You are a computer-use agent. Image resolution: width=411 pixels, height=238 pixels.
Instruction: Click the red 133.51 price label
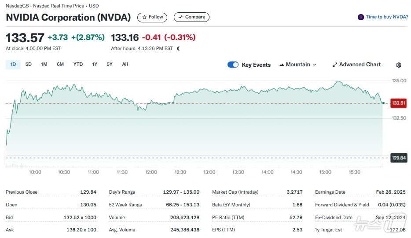(x=398, y=103)
